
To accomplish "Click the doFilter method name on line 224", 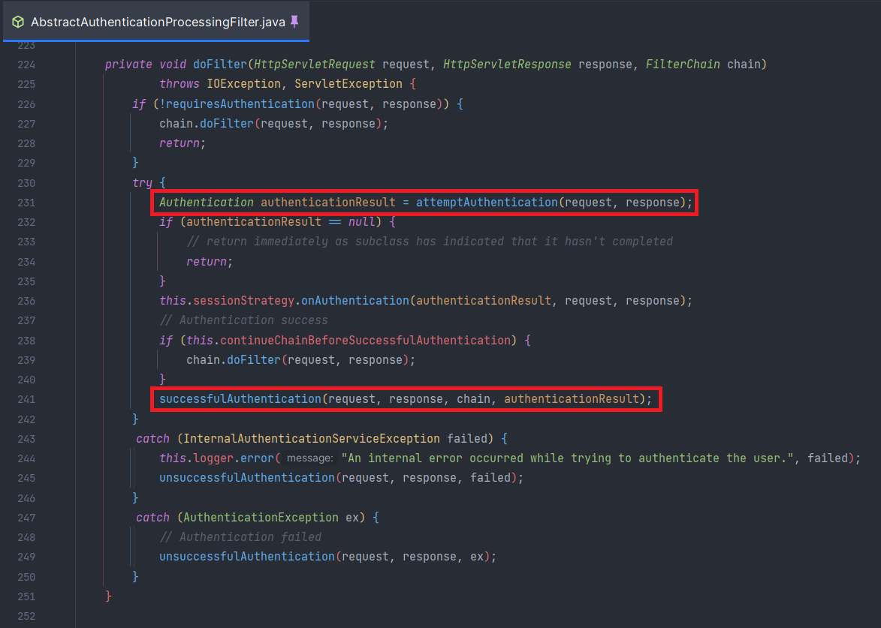I will (x=220, y=65).
